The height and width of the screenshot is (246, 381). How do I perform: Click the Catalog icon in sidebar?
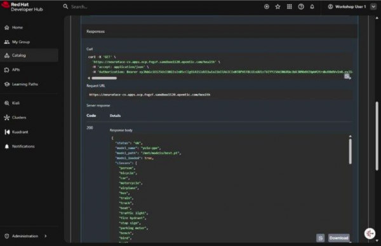click(x=7, y=55)
